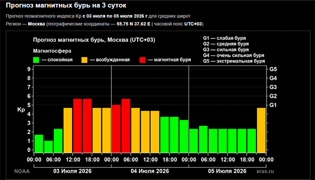Select the bold date range 'с 03 июля по 05 июля 2026 г'
Screen dimensions: 315x180
[115, 16]
